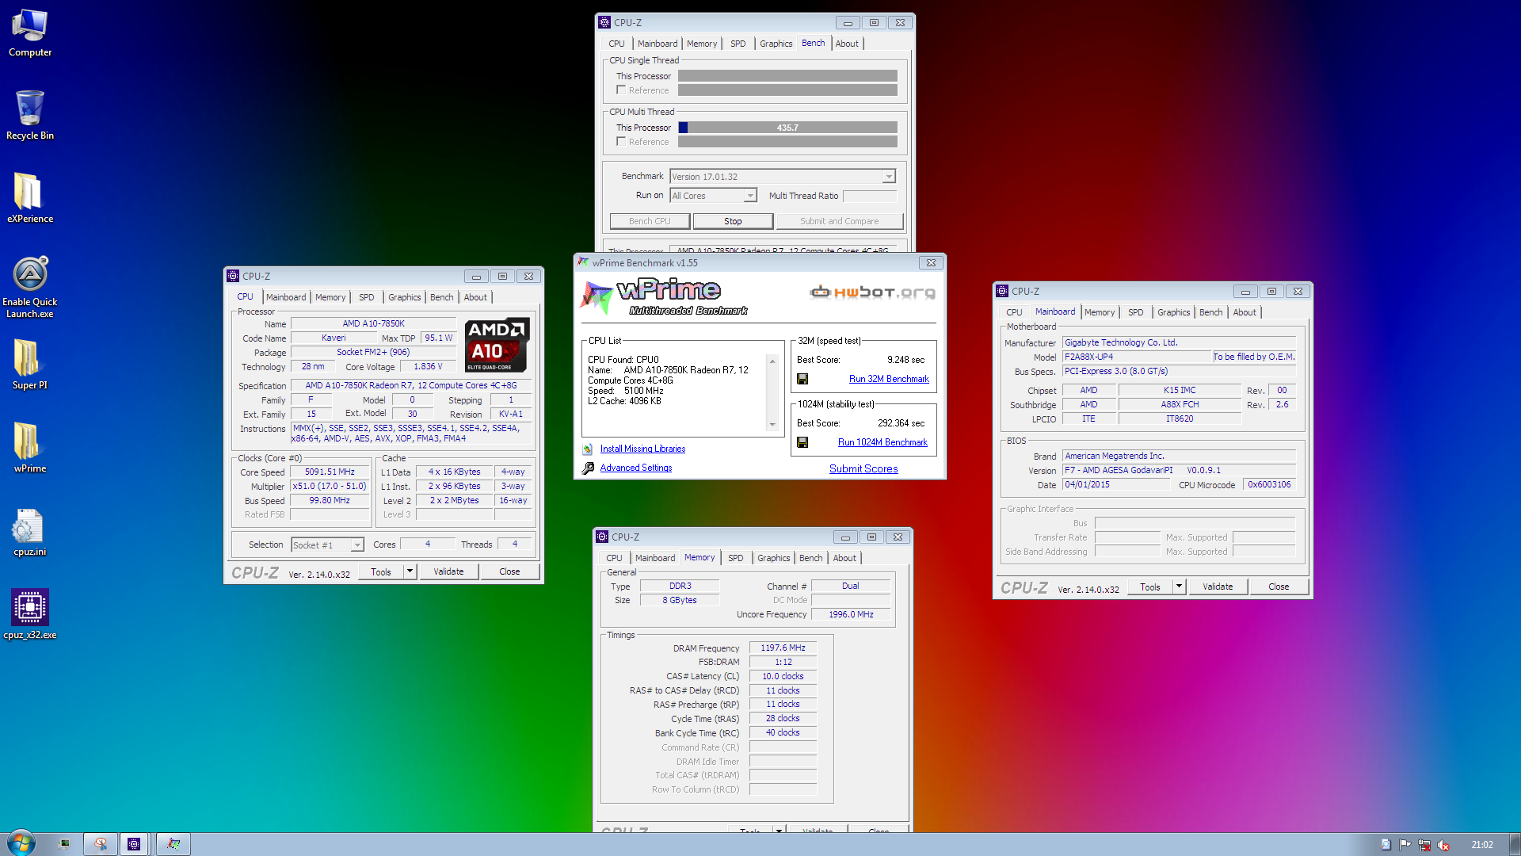
Task: Switch to Mainboard tab in Bench window
Action: click(658, 44)
